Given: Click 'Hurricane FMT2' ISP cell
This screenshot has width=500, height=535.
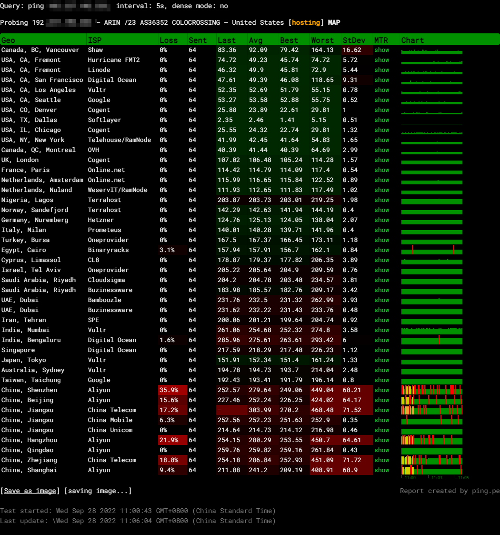Looking at the screenshot, I should (114, 60).
